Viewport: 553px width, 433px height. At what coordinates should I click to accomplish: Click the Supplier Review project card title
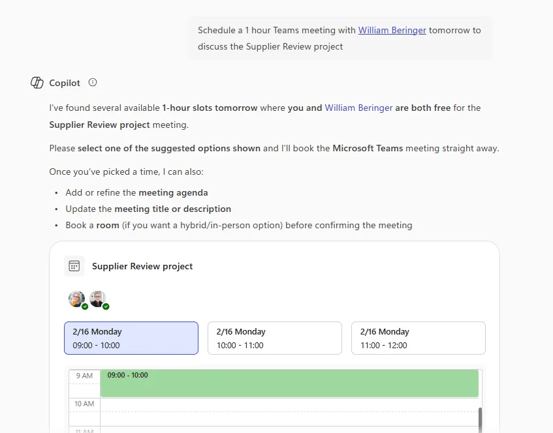142,266
